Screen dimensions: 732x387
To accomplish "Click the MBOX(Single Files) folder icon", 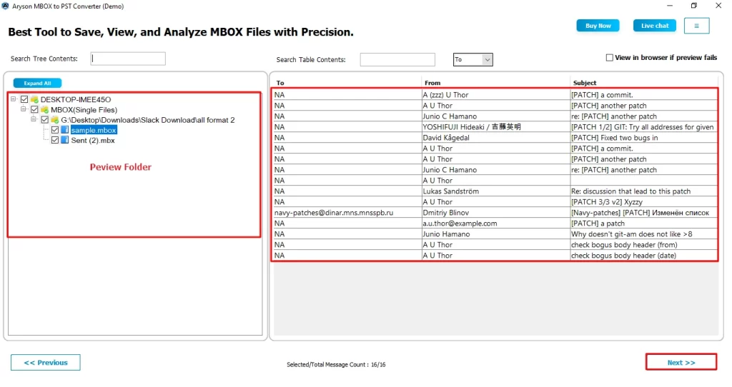I will 44,109.
